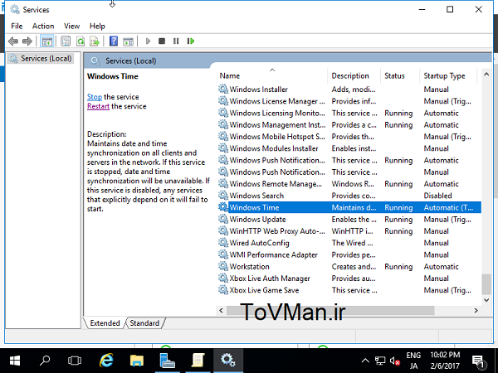Click the Workstation service name

click(249, 266)
